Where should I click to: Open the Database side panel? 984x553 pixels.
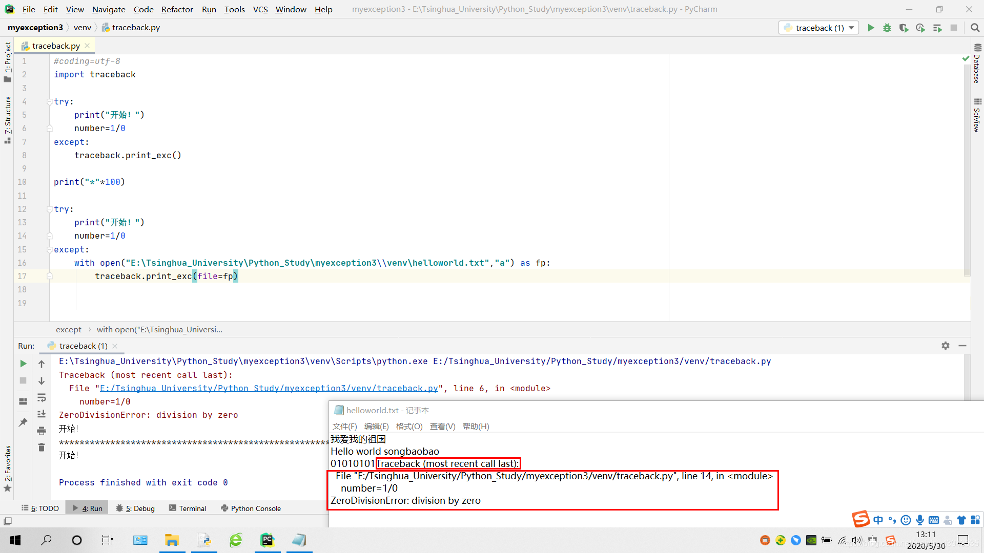(x=977, y=65)
